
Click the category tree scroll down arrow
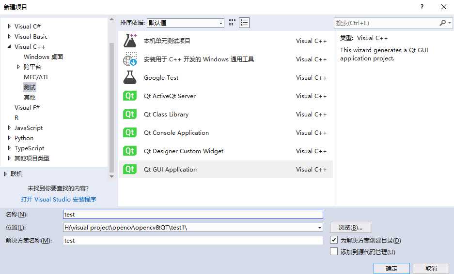[112, 176]
